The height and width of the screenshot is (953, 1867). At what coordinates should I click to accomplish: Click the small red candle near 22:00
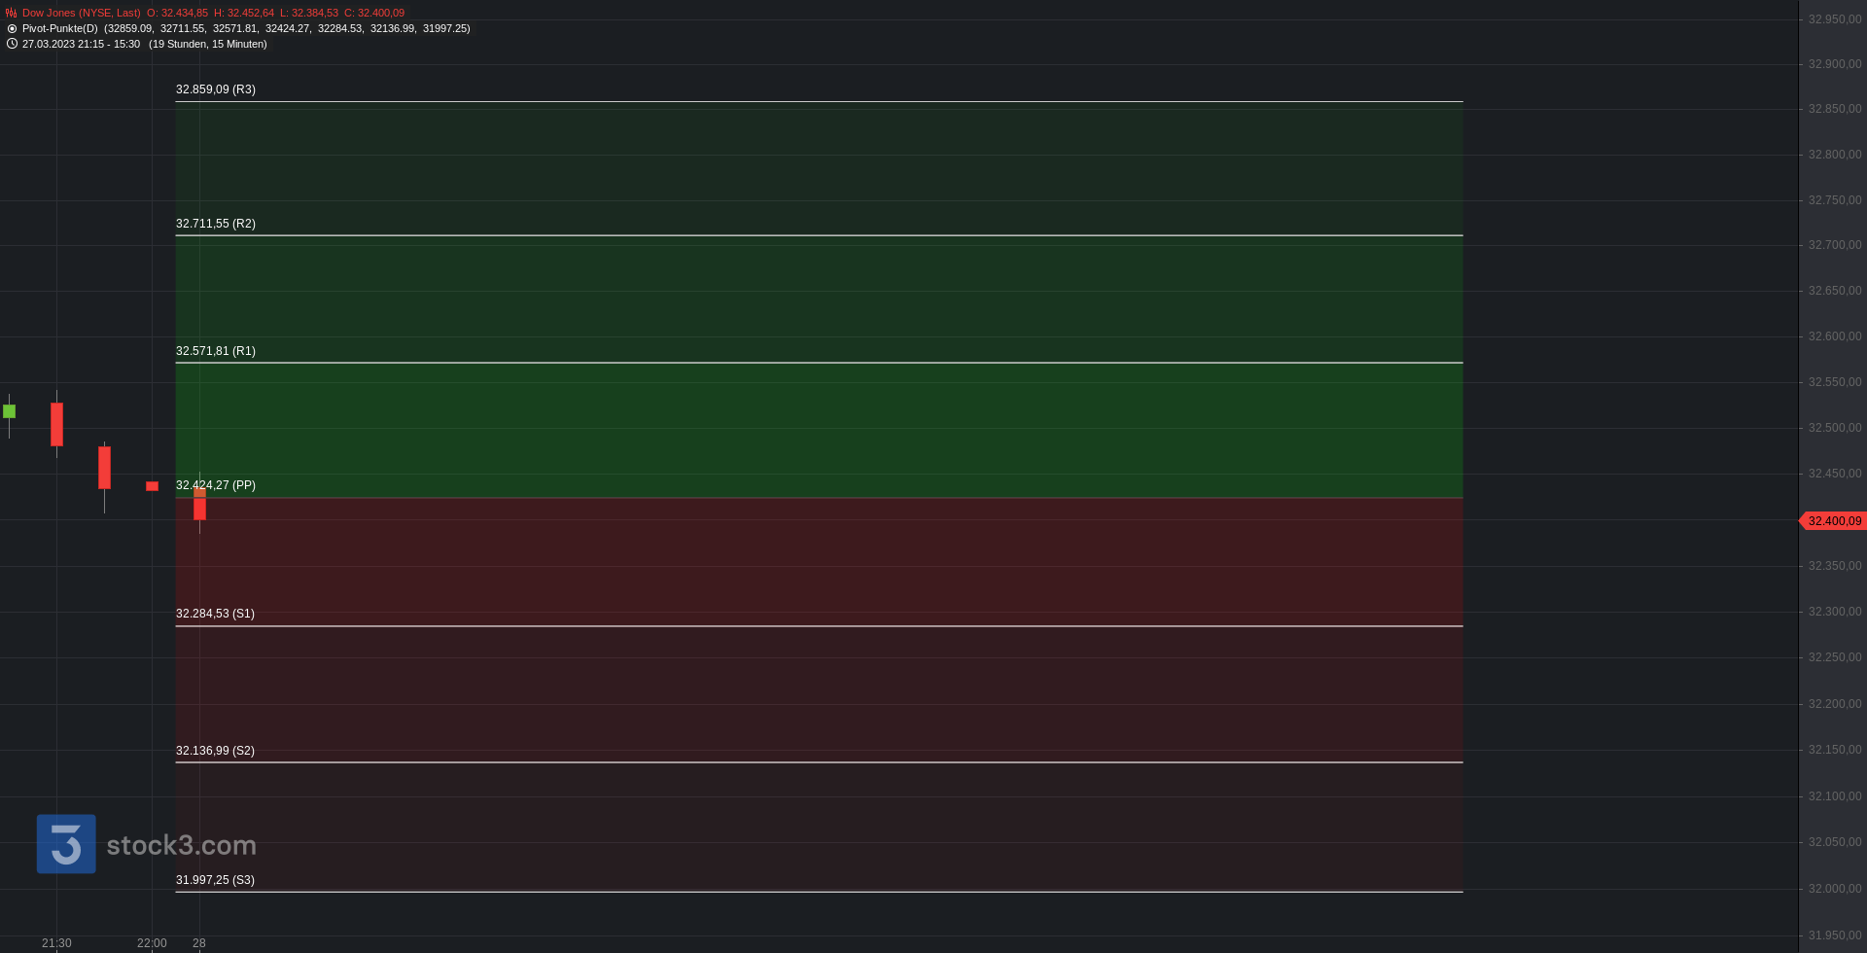(152, 486)
